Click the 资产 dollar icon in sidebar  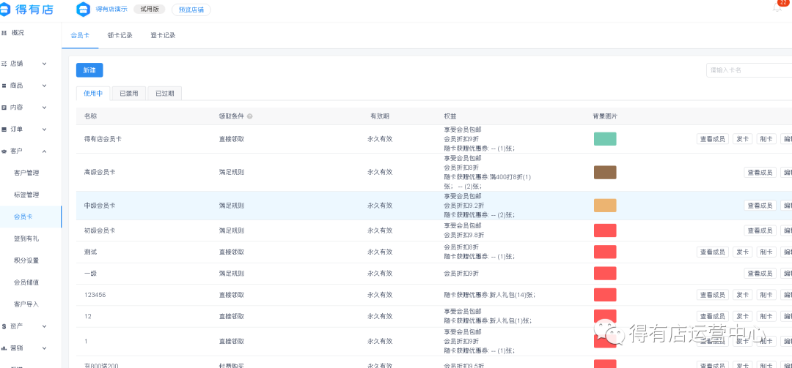pyautogui.click(x=4, y=326)
